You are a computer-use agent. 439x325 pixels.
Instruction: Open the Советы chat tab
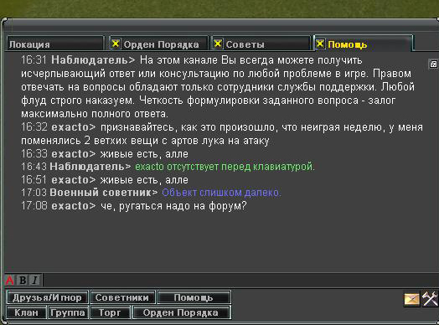pos(261,44)
